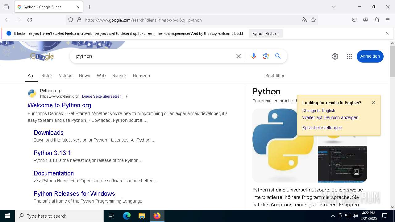This screenshot has height=222, width=395.
Task: Switch to the News tab
Action: coord(85,76)
